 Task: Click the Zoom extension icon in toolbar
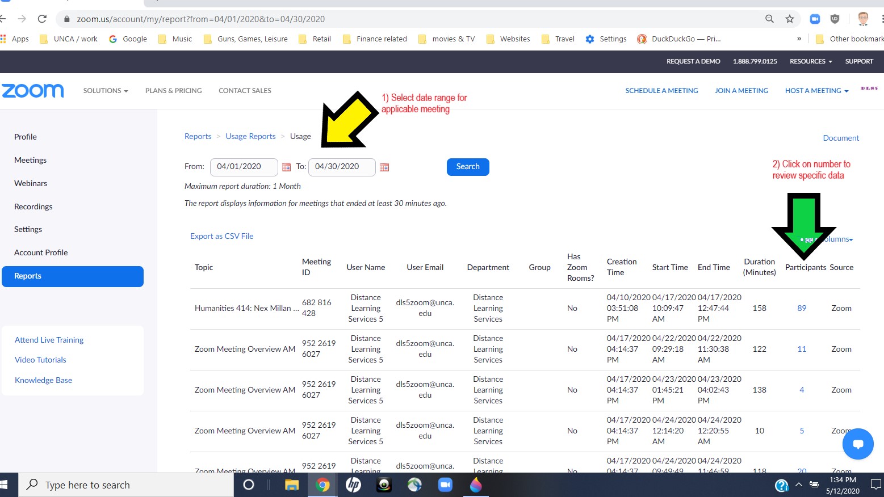pos(815,19)
